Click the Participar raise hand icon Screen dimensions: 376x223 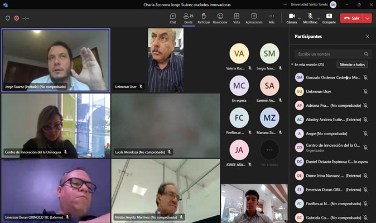tap(204, 18)
